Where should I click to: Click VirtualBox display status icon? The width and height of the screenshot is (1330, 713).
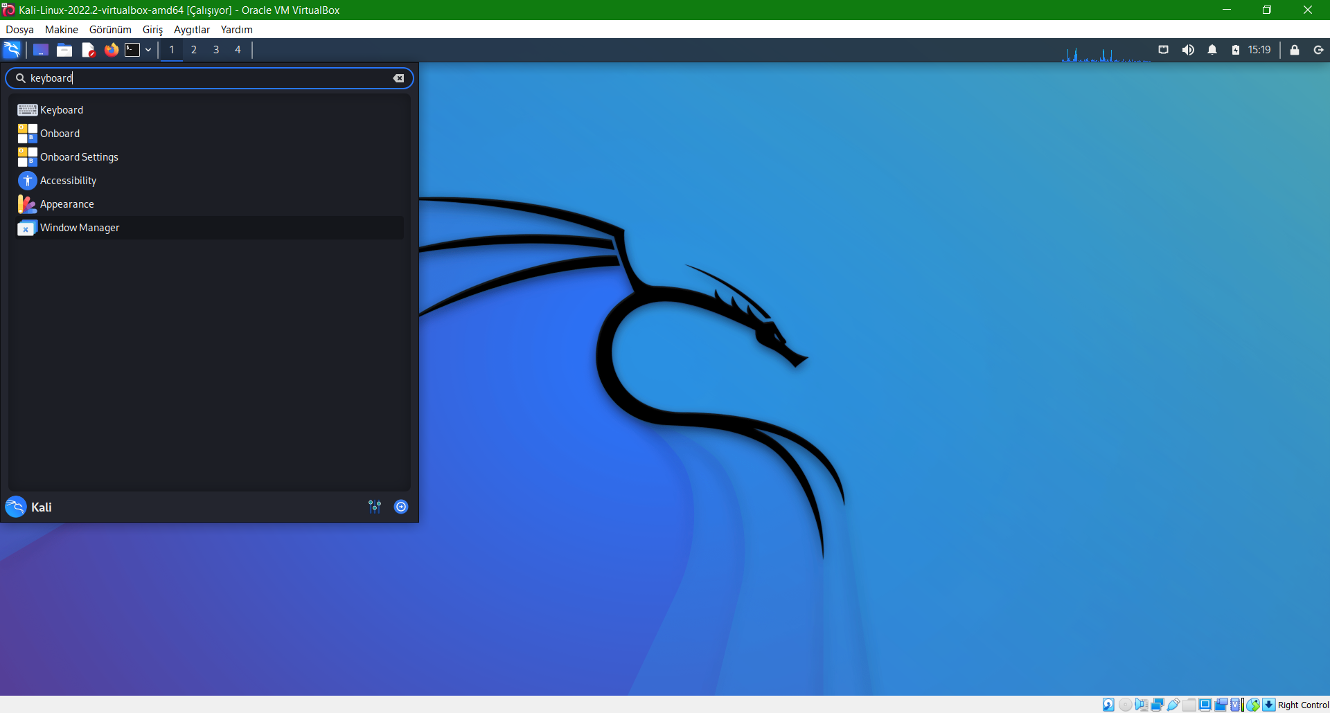(1205, 705)
